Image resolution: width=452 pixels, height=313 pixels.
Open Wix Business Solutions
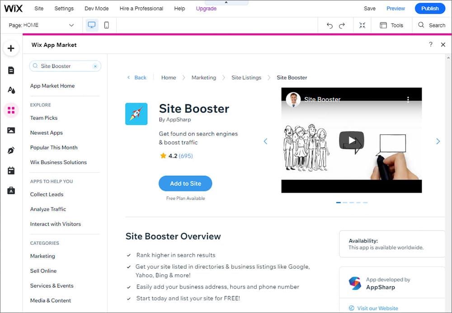tap(58, 162)
